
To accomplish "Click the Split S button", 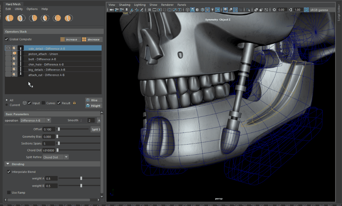I will (95, 129).
